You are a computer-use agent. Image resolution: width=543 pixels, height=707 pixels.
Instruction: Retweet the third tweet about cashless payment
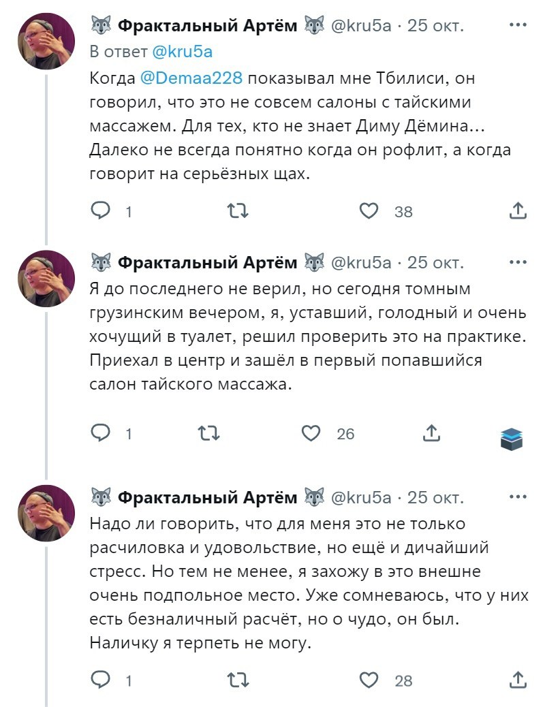click(x=238, y=679)
